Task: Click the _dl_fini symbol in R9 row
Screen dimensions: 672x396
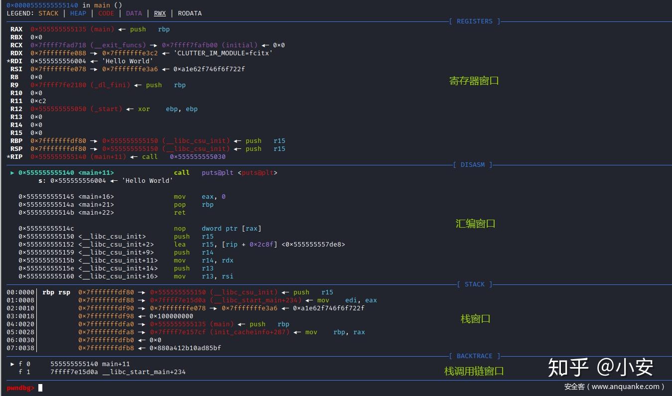Action: coord(110,85)
